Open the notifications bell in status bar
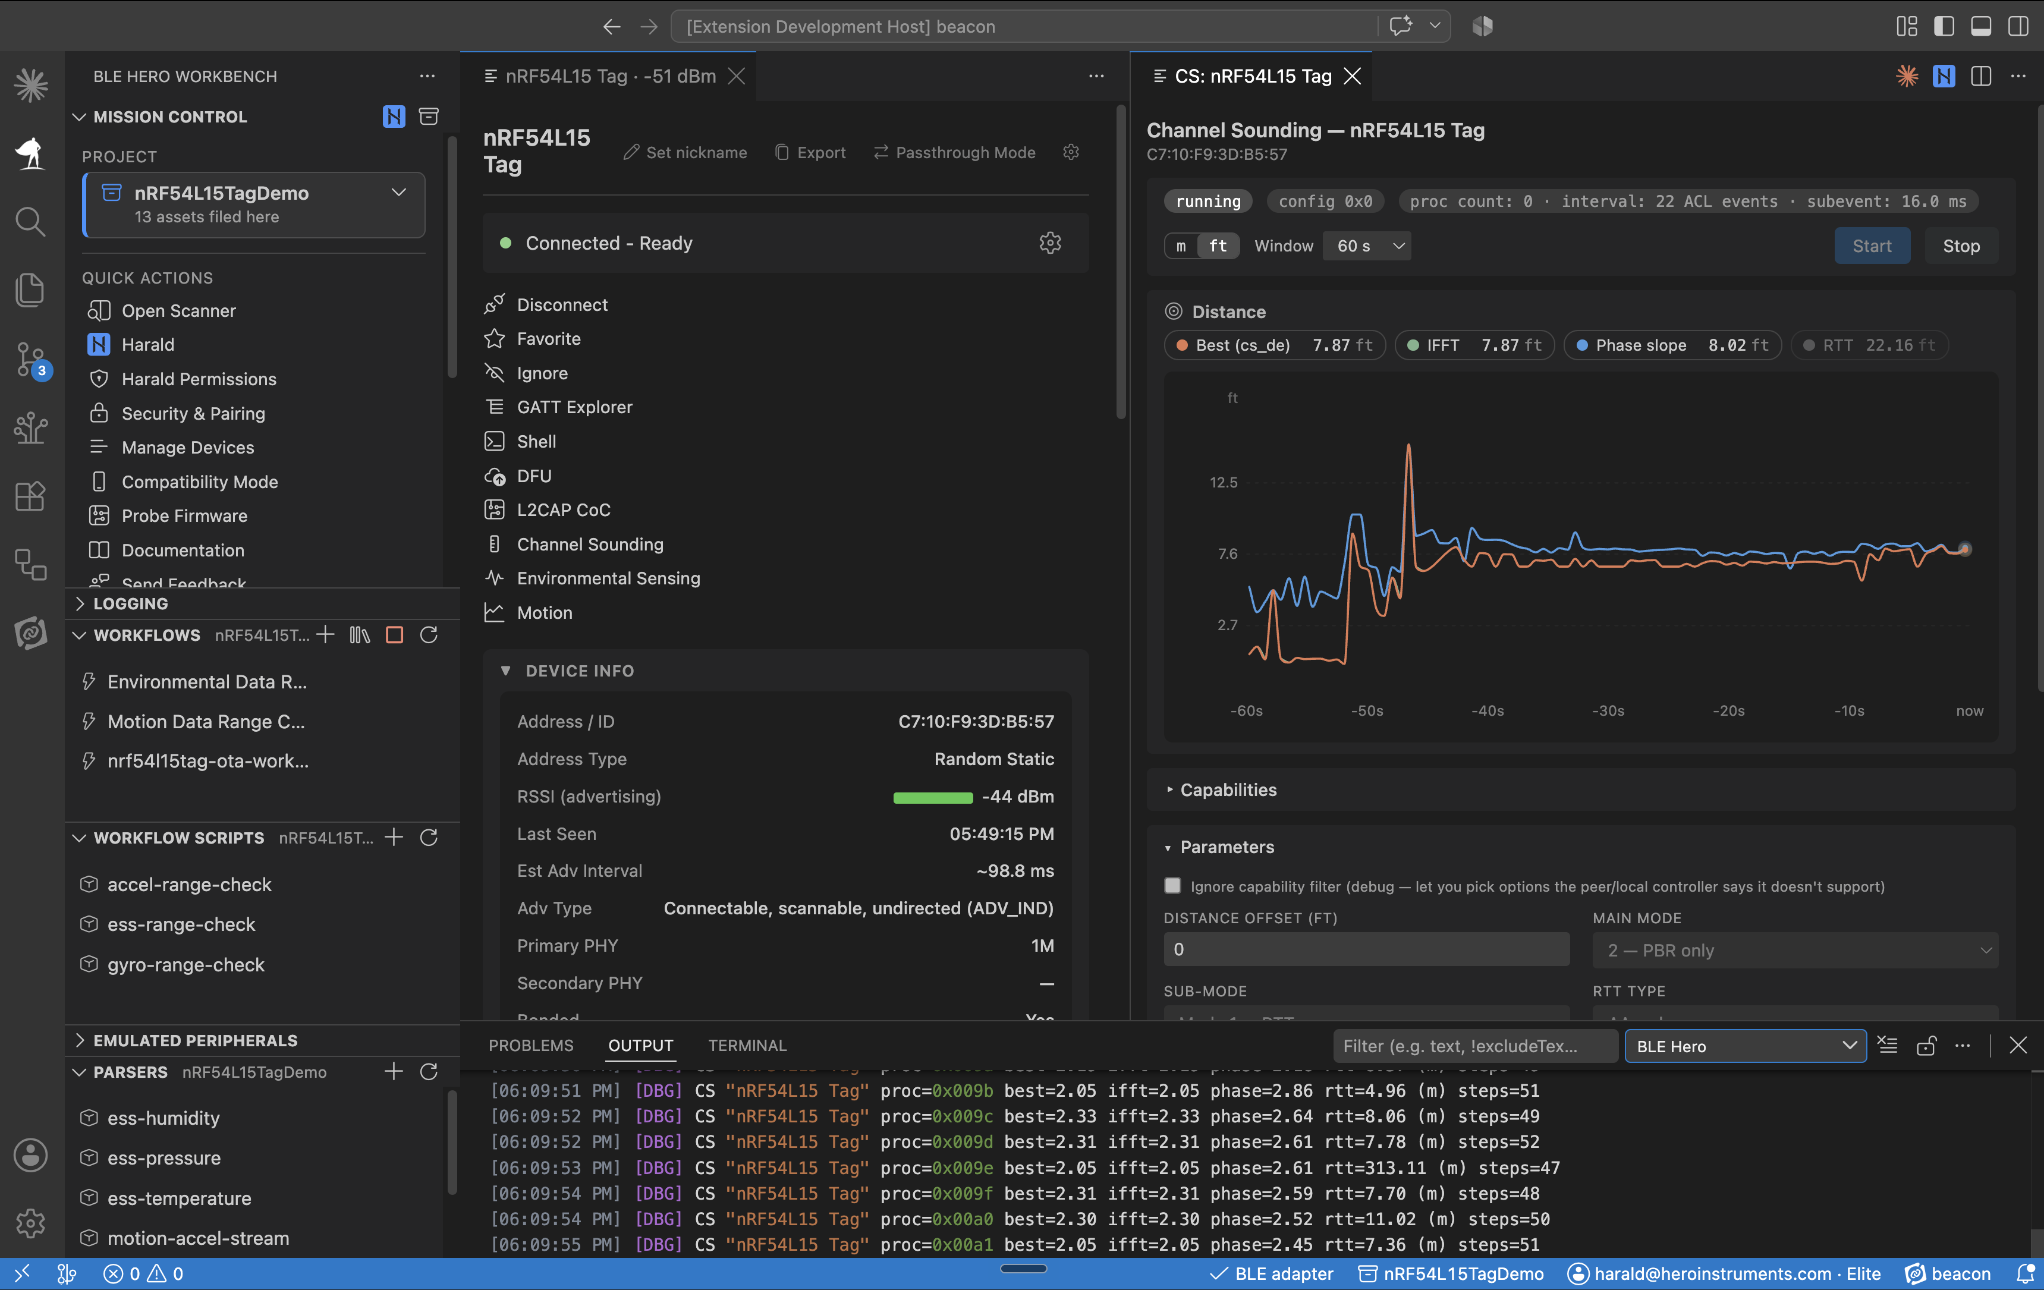This screenshot has width=2044, height=1290. point(2026,1274)
